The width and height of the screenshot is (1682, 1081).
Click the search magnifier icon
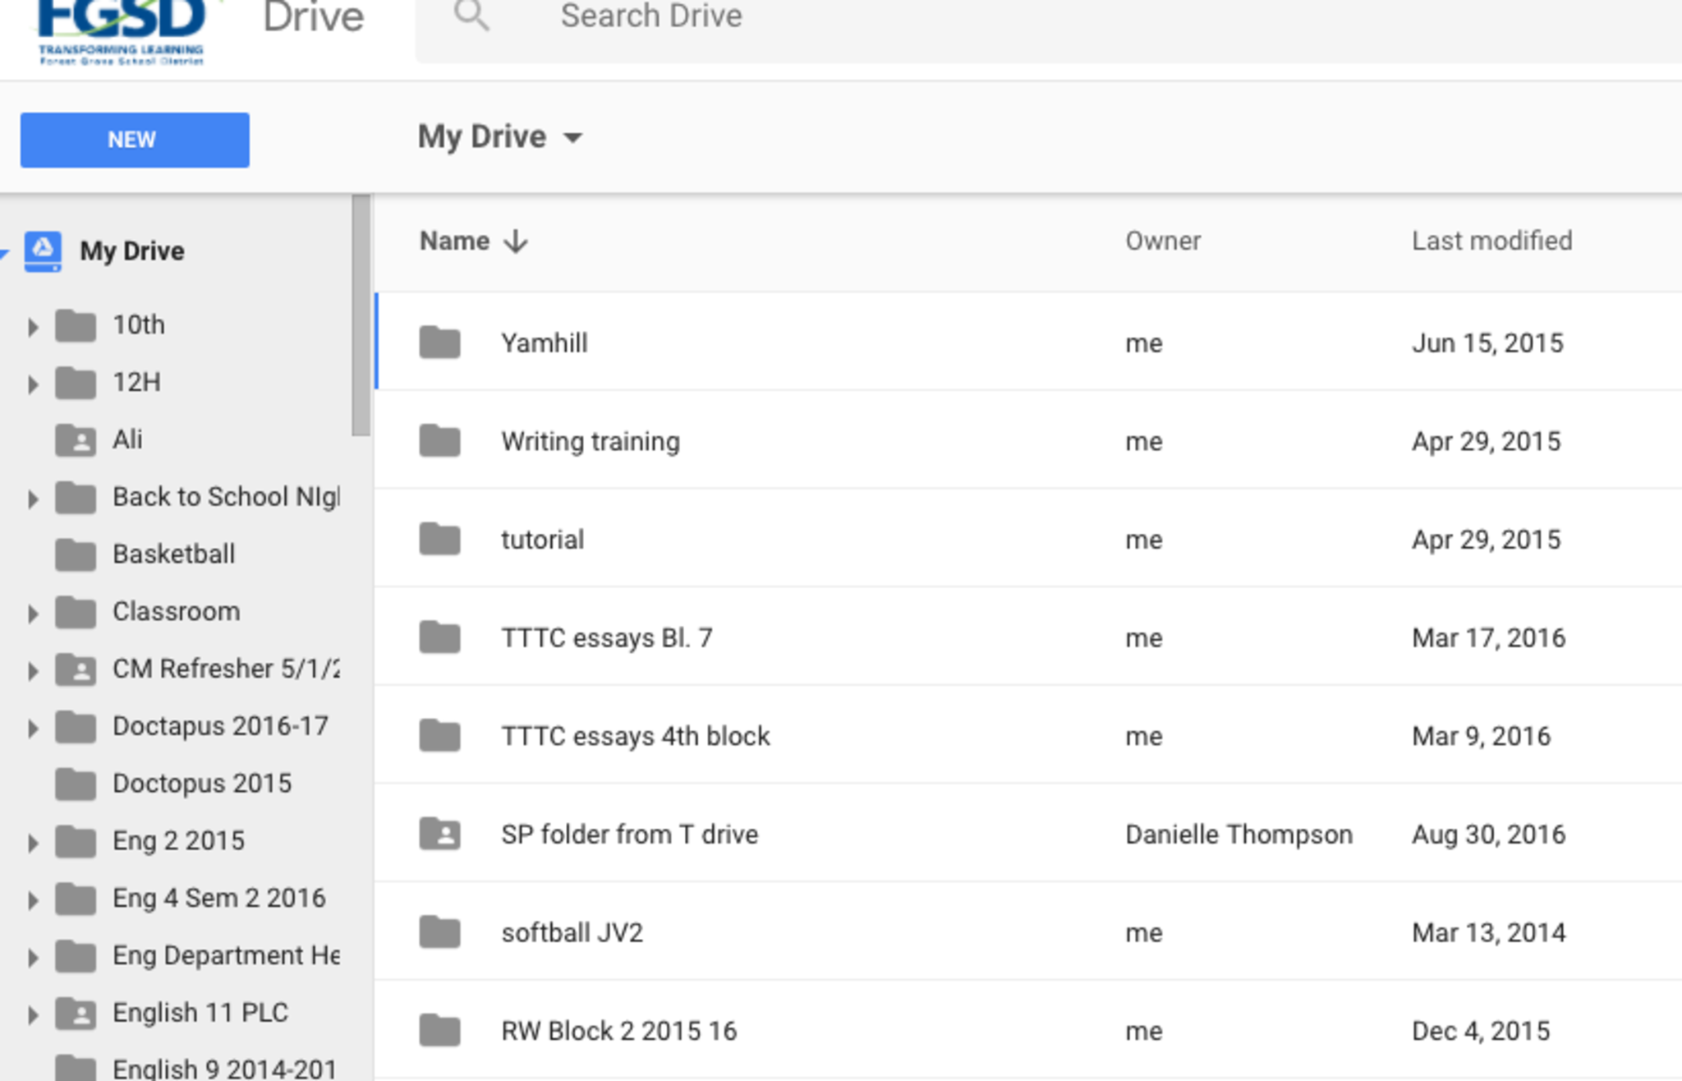point(471,16)
